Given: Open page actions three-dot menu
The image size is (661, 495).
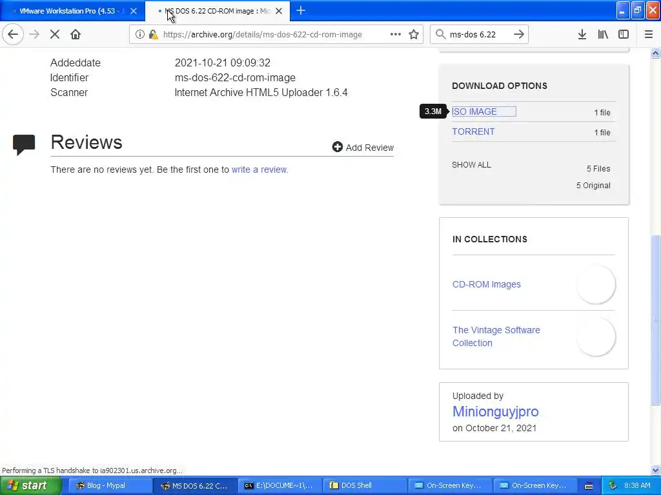Looking at the screenshot, I should (x=396, y=34).
